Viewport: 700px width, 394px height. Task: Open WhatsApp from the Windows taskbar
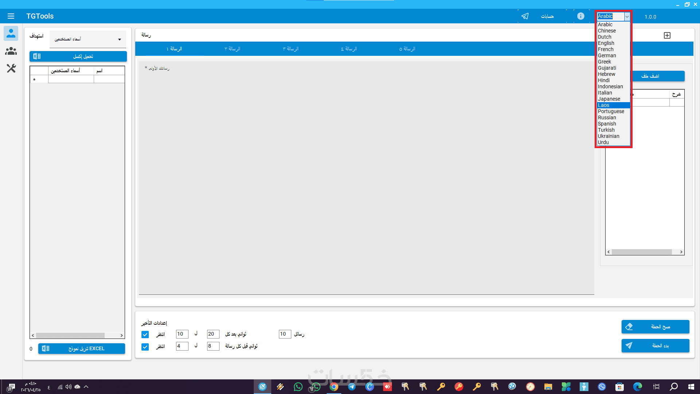pos(298,387)
